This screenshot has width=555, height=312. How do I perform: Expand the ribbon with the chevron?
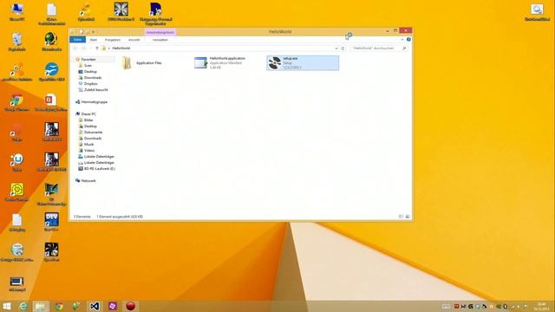[402, 40]
